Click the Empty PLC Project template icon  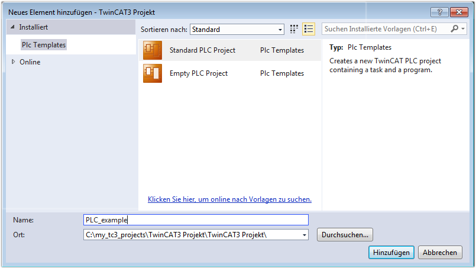point(153,73)
